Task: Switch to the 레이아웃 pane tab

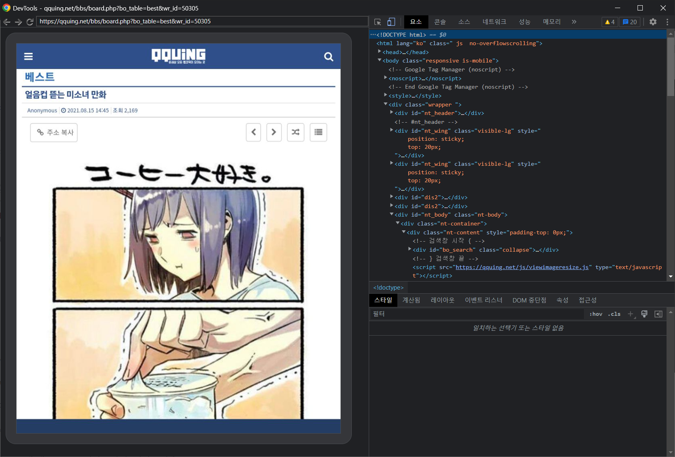Action: [x=442, y=300]
